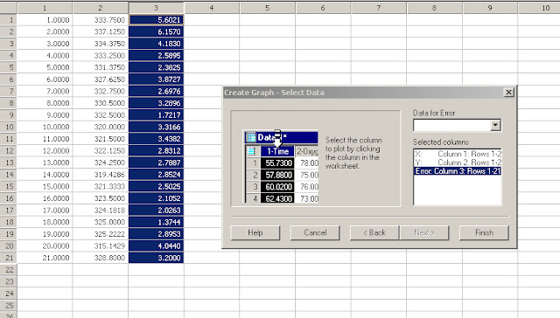The height and width of the screenshot is (318, 560).
Task: Select worksheet column 3 header
Action: [156, 8]
